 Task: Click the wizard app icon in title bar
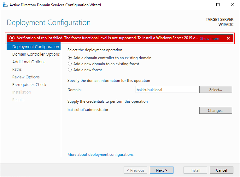pos(5,5)
